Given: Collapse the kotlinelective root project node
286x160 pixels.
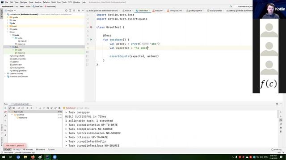Looking at the screenshot, I should 5,14.
